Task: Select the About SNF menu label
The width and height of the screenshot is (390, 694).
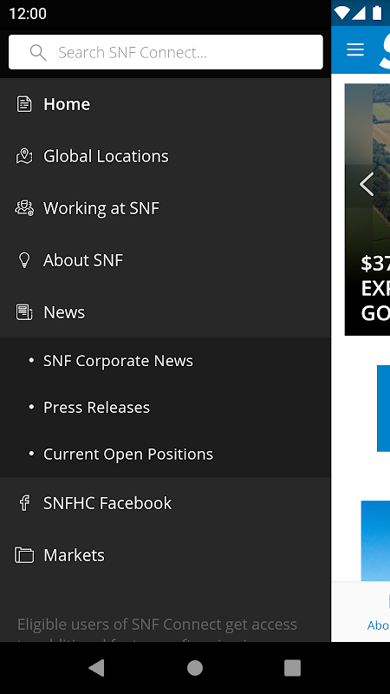Action: point(83,260)
